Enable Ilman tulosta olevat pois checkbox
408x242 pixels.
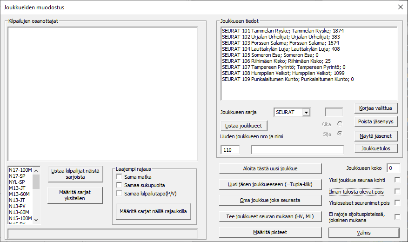coord(397,191)
